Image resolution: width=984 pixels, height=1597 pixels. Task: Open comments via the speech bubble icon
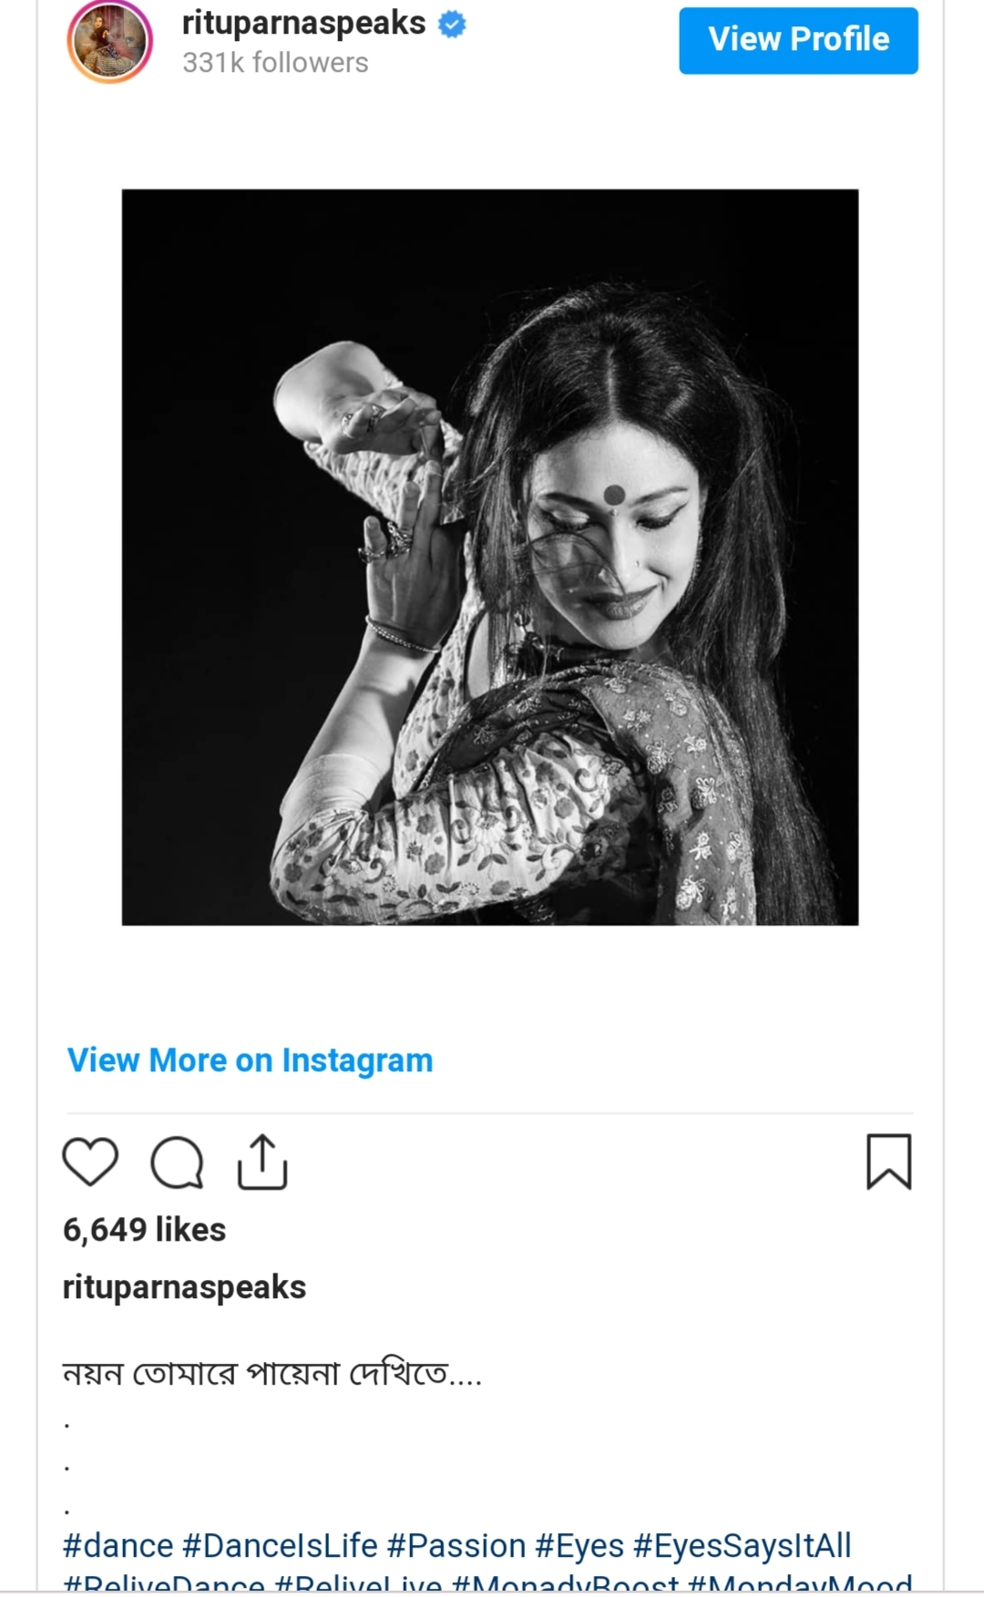tap(177, 1162)
